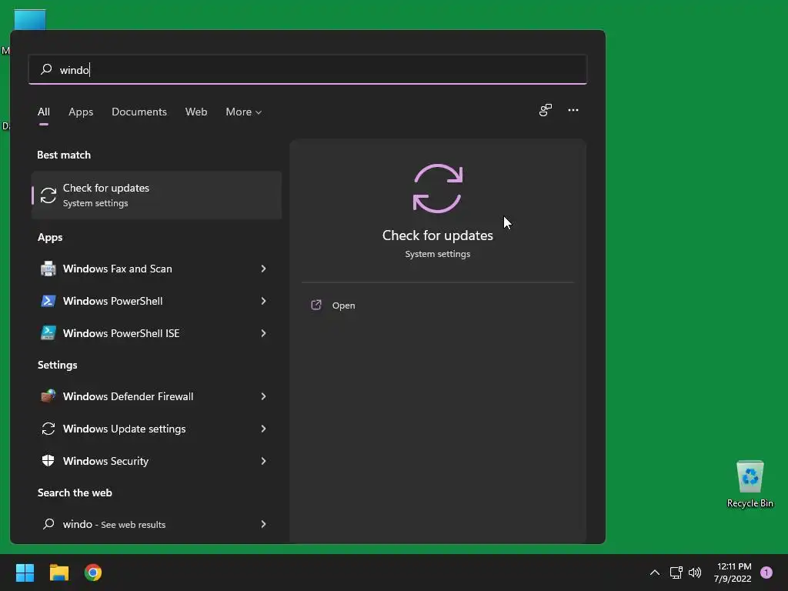Open Windows PowerShell ISE result
Viewport: 788px width, 591px height.
[x=156, y=333]
